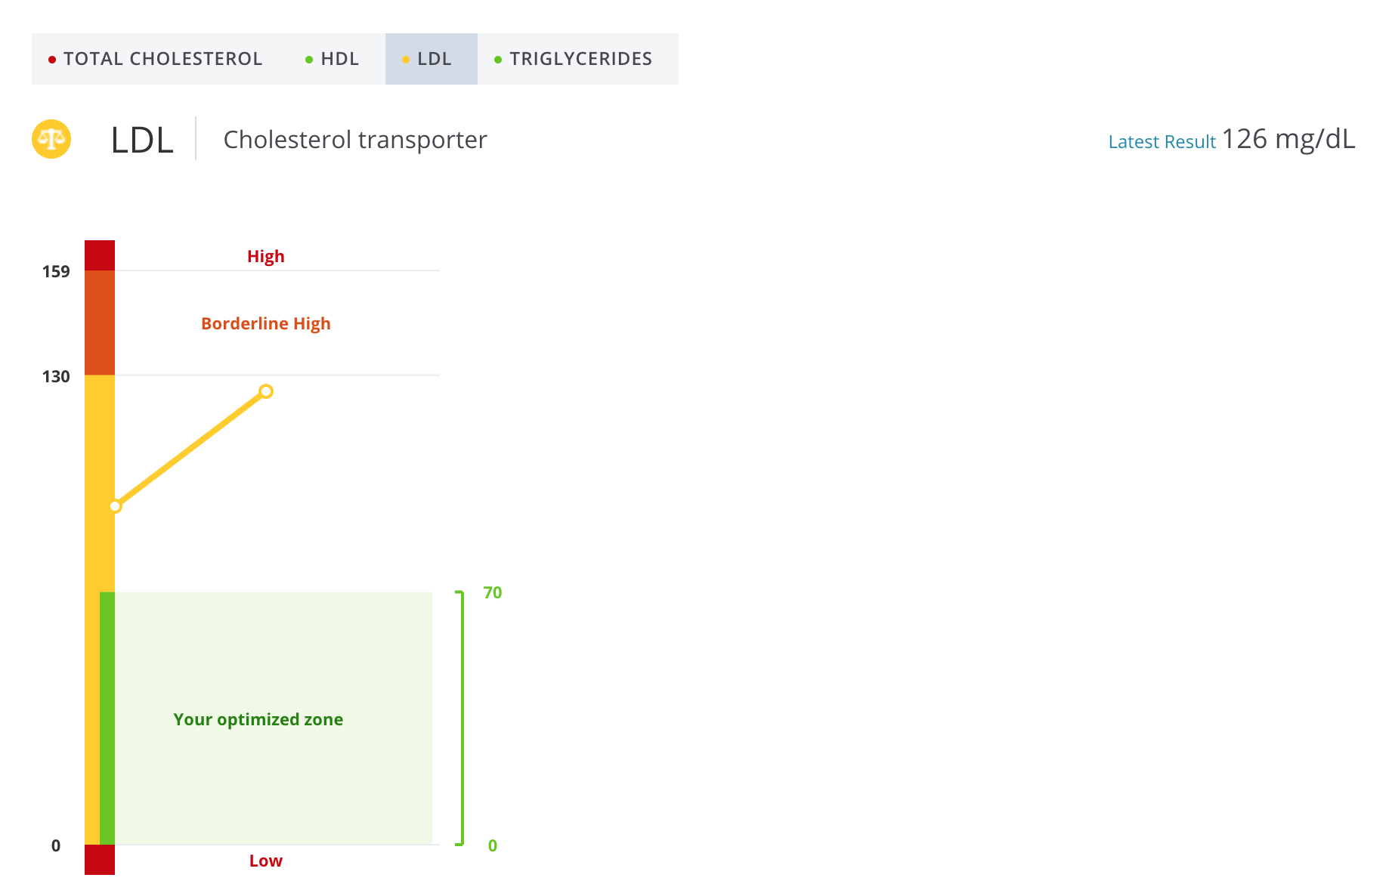Click the red Low range segment
Image resolution: width=1392 pixels, height=890 pixels.
click(x=99, y=860)
